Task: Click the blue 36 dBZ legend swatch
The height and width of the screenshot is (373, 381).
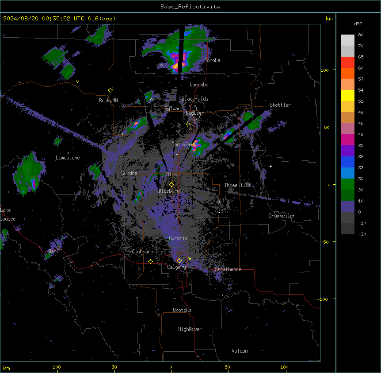Action: (347, 162)
